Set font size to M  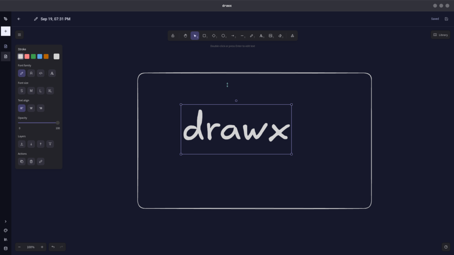[31, 91]
